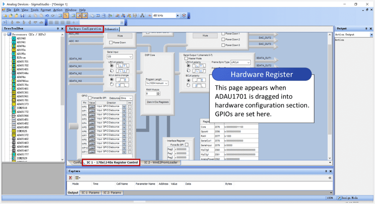Image resolution: width=375 pixels, height=204 pixels.
Task: Click the Zero In/Out Registers button
Action: 157,102
